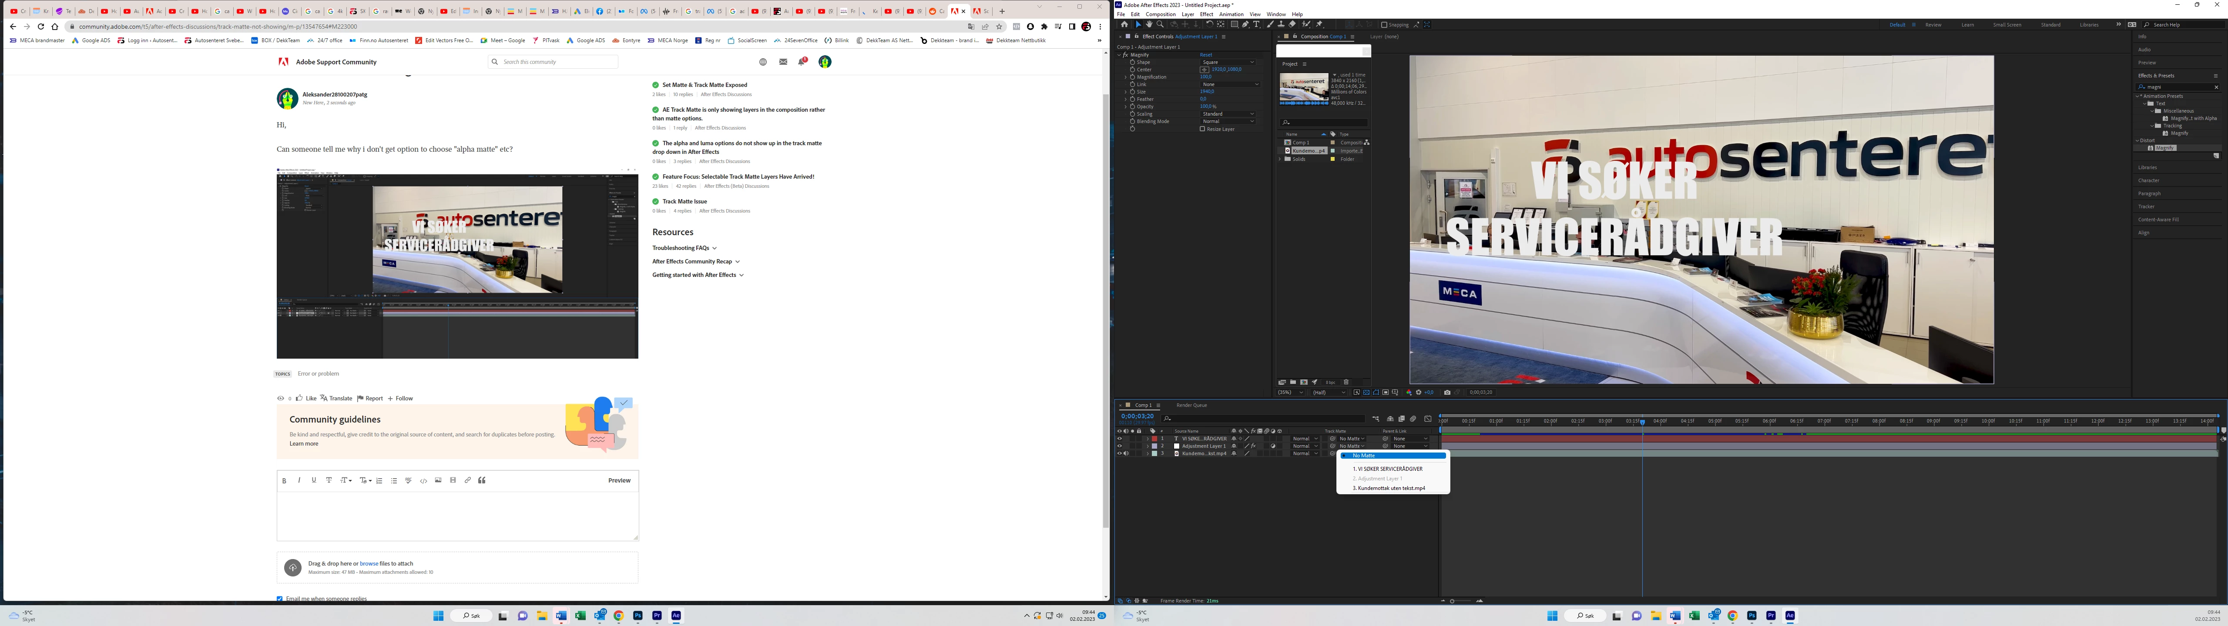
Task: Expand the Magnification property
Action: tap(1126, 77)
